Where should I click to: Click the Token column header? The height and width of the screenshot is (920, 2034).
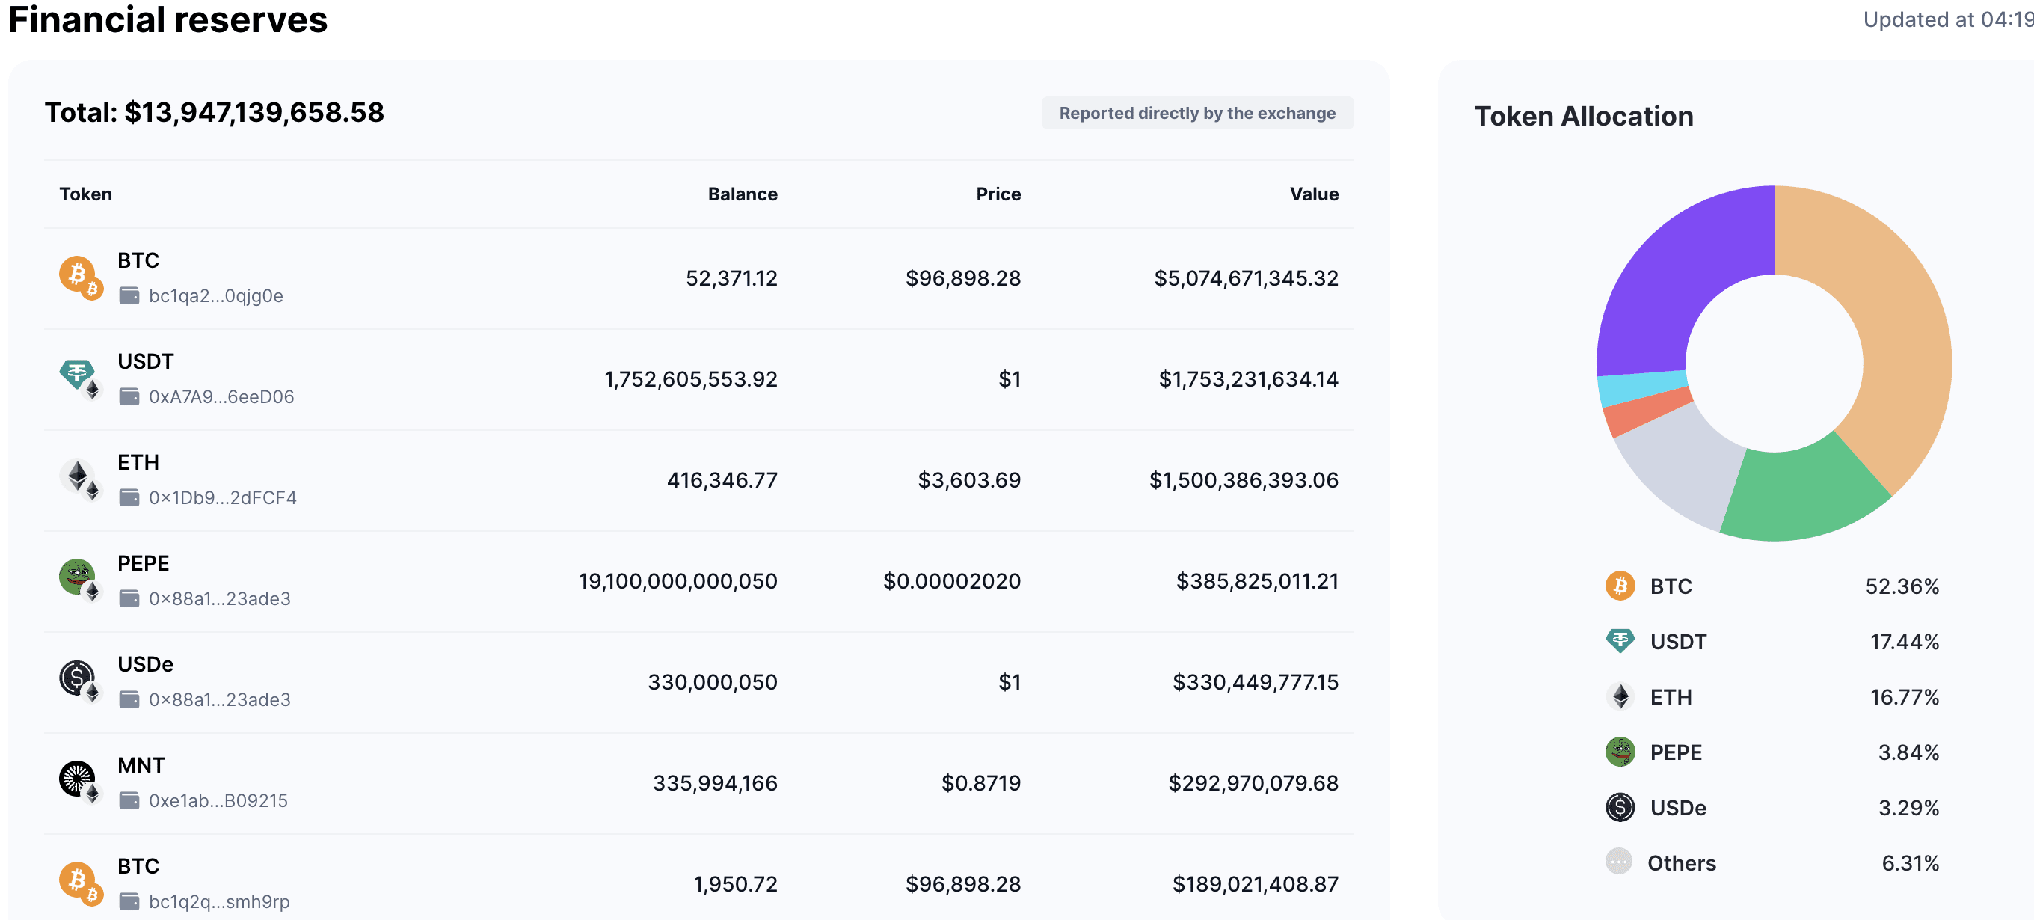(x=85, y=194)
